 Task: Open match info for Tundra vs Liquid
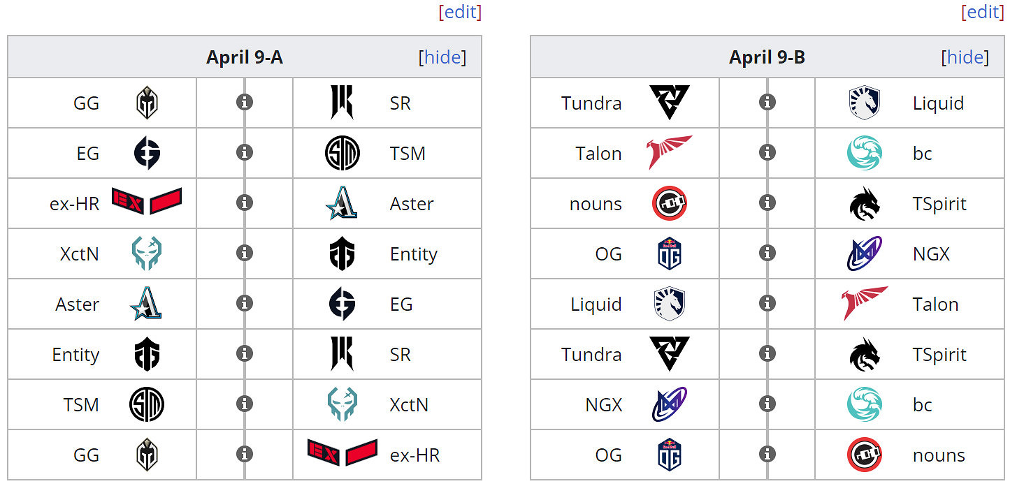click(767, 103)
